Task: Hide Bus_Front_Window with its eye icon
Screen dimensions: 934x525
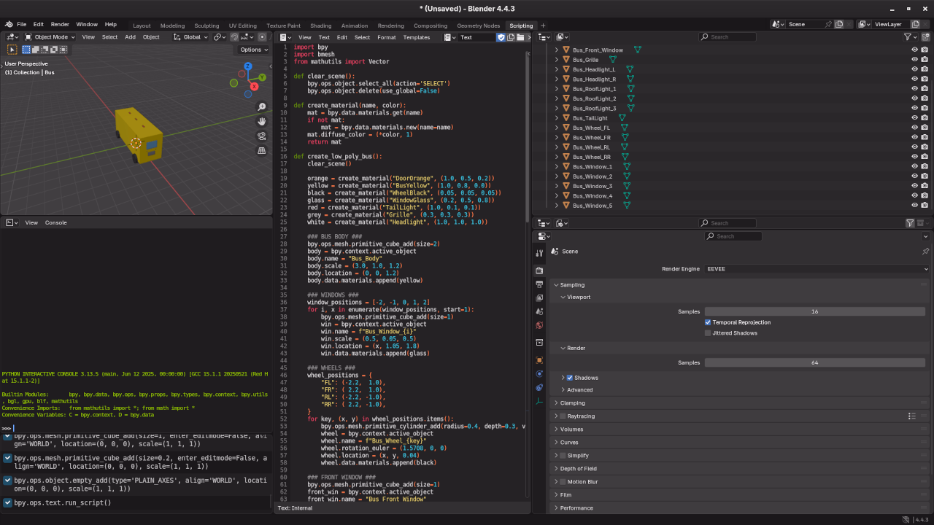Action: [x=914, y=50]
